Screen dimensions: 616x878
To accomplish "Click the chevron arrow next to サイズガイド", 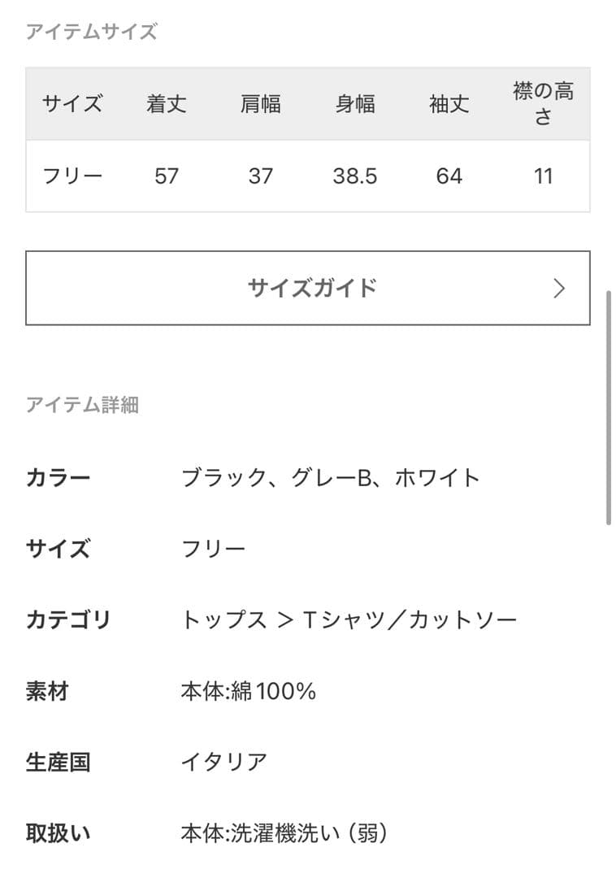I will point(559,288).
